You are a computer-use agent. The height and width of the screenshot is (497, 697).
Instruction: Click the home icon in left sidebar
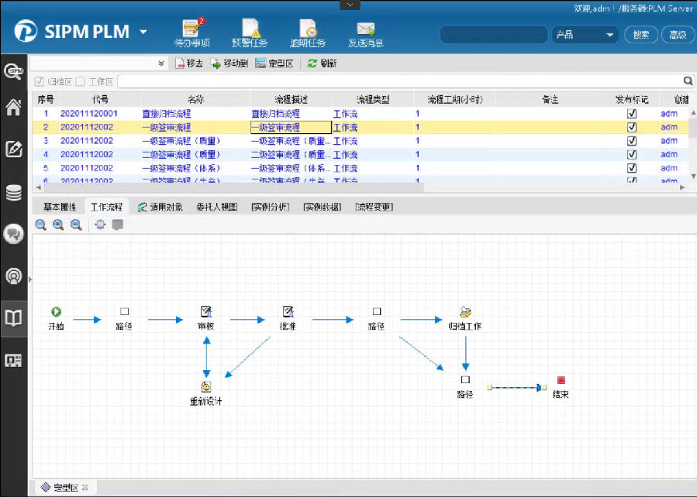pyautogui.click(x=14, y=108)
